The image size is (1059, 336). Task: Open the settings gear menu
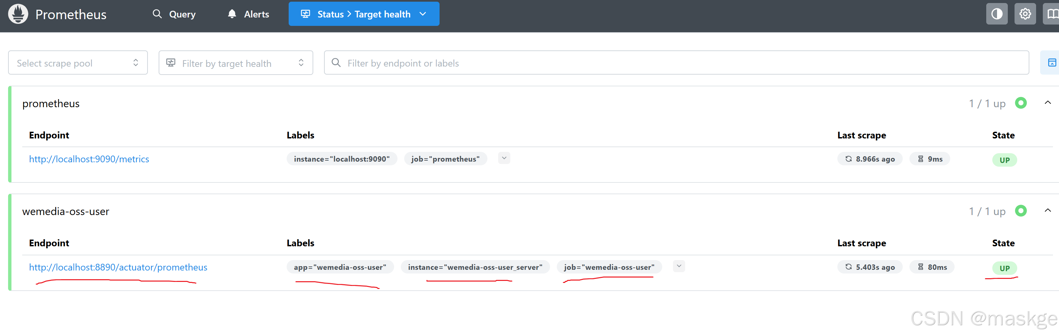(x=1025, y=14)
